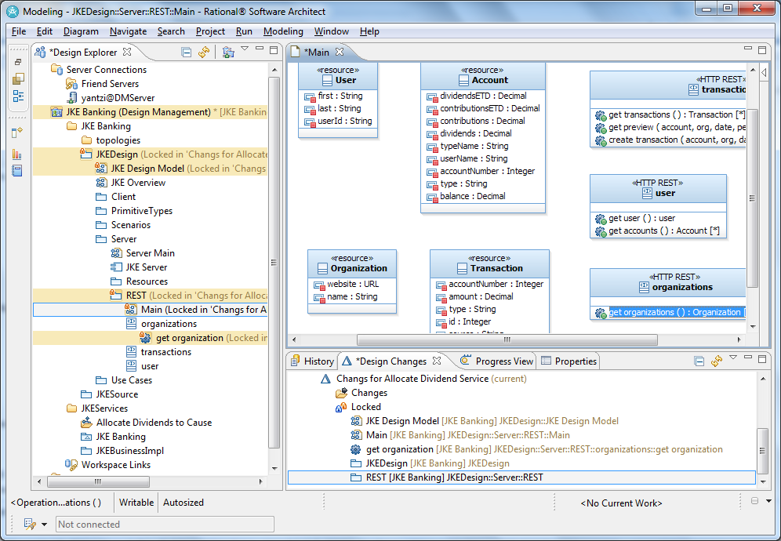Viewport: 781px width, 541px height.
Task: Open palette flyout arrow at diagram edge
Action: click(764, 73)
